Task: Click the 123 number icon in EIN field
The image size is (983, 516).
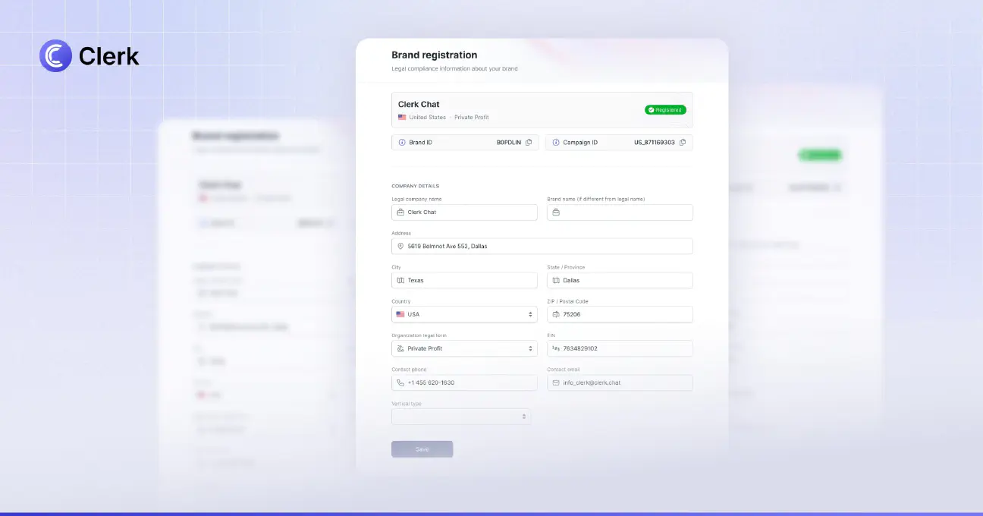Action: [556, 348]
